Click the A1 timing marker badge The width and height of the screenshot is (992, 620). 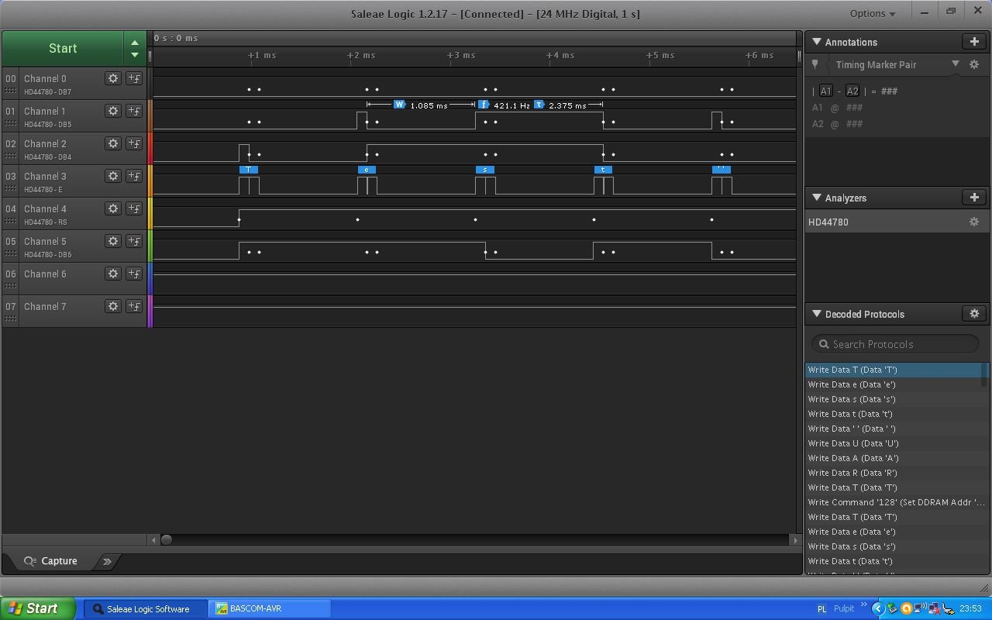click(x=826, y=91)
